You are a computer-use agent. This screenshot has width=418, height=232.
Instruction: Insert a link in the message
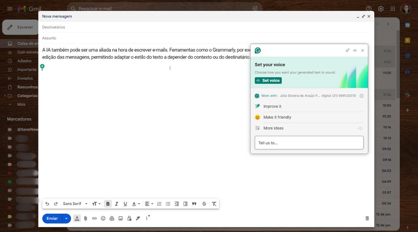tap(94, 218)
